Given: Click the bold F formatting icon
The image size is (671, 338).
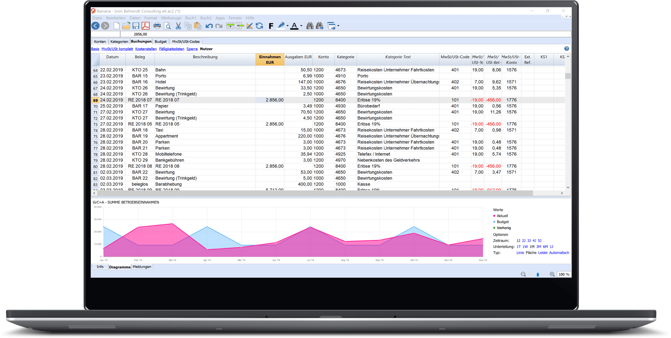Looking at the screenshot, I should 271,26.
